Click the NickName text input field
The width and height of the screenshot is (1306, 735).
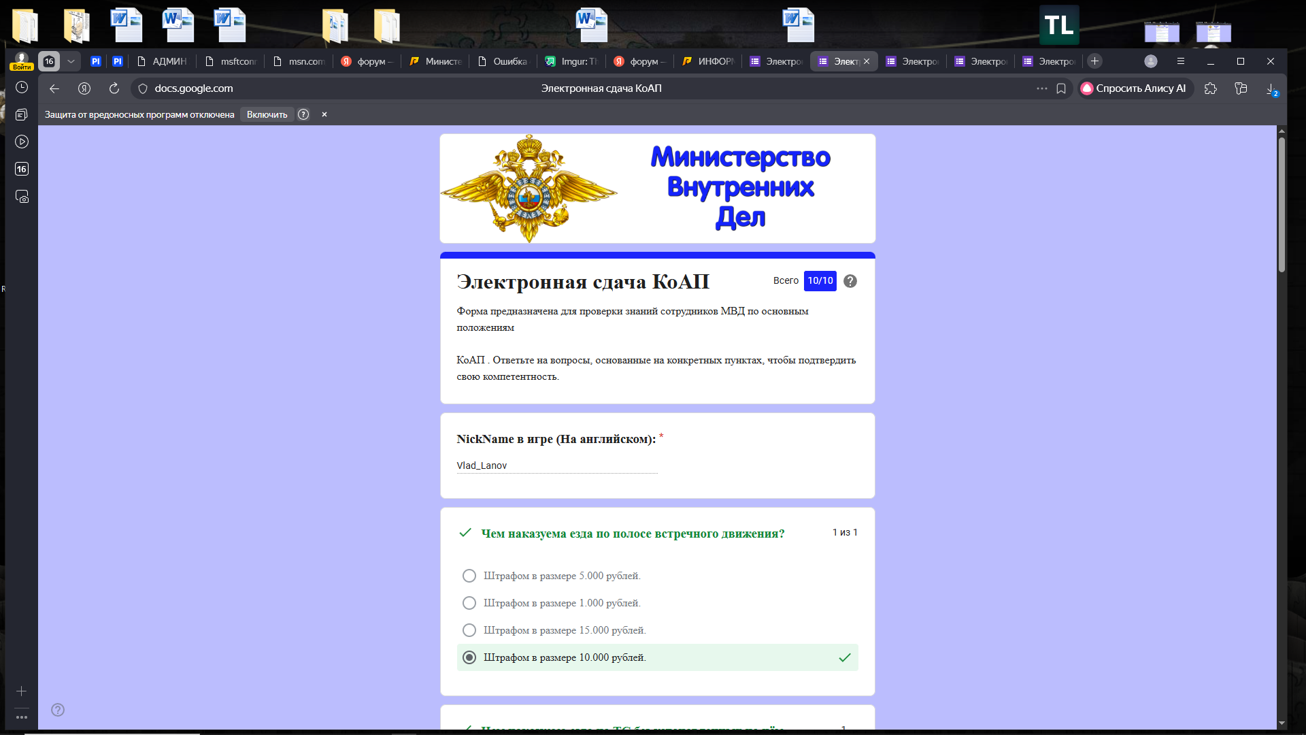point(556,465)
